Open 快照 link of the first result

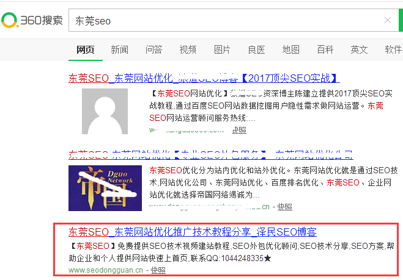pyautogui.click(x=239, y=131)
